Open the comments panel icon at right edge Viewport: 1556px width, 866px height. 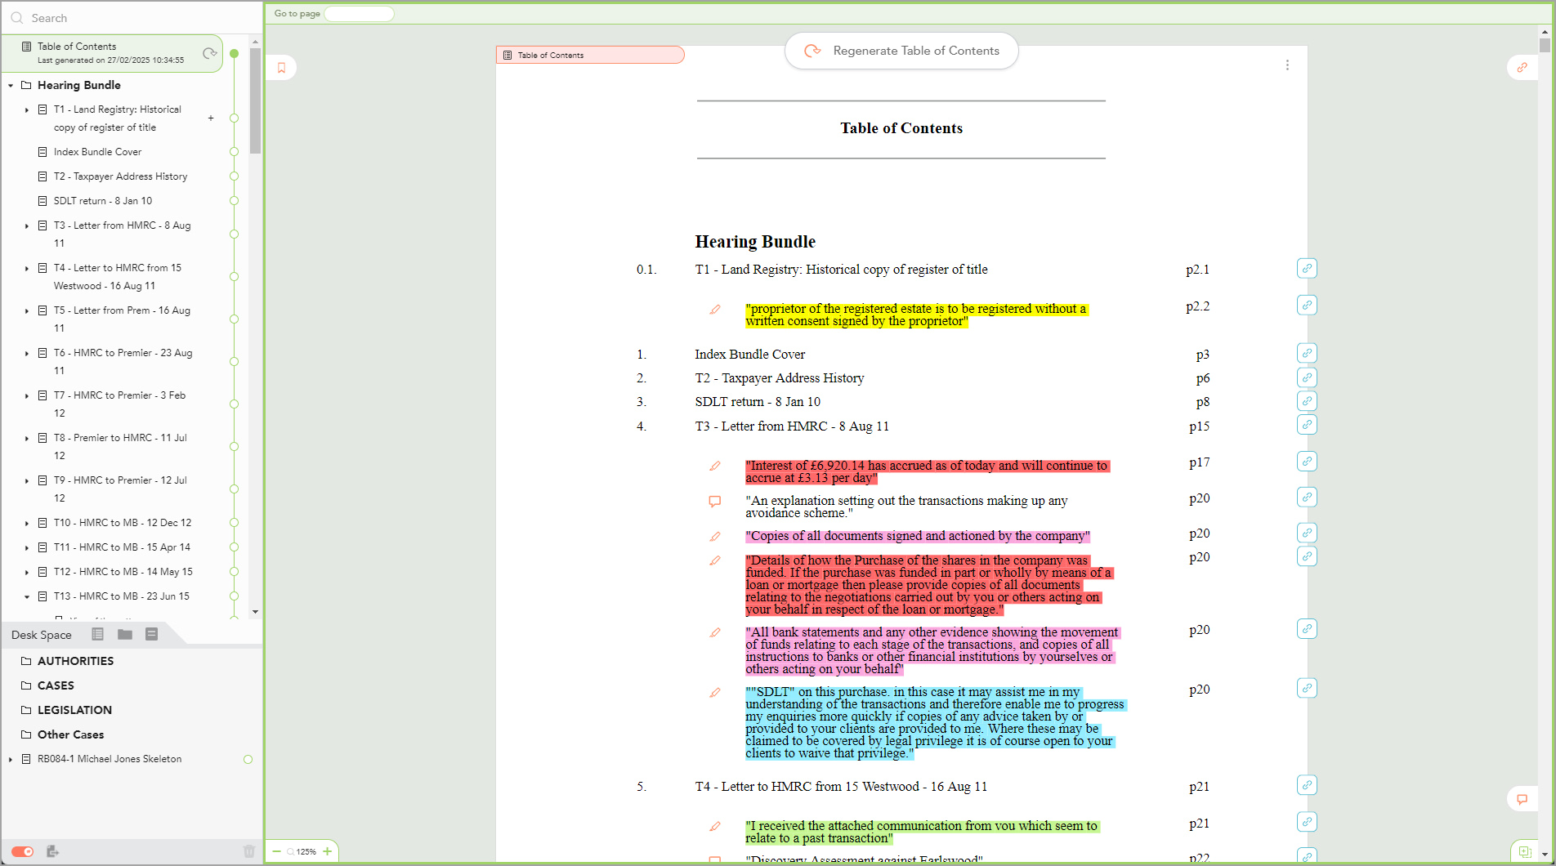(1522, 799)
